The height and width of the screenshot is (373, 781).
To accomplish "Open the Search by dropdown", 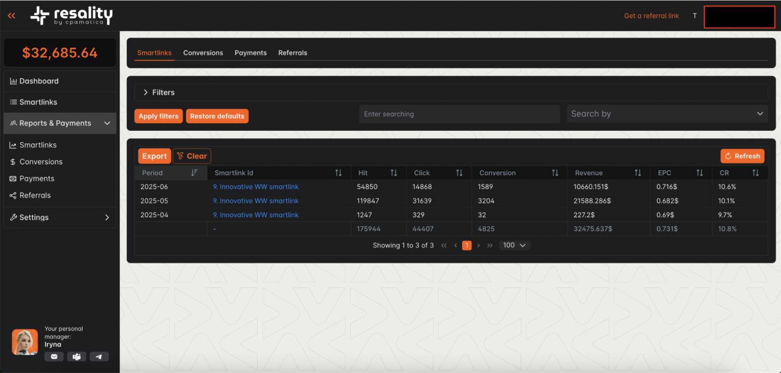I will [667, 114].
